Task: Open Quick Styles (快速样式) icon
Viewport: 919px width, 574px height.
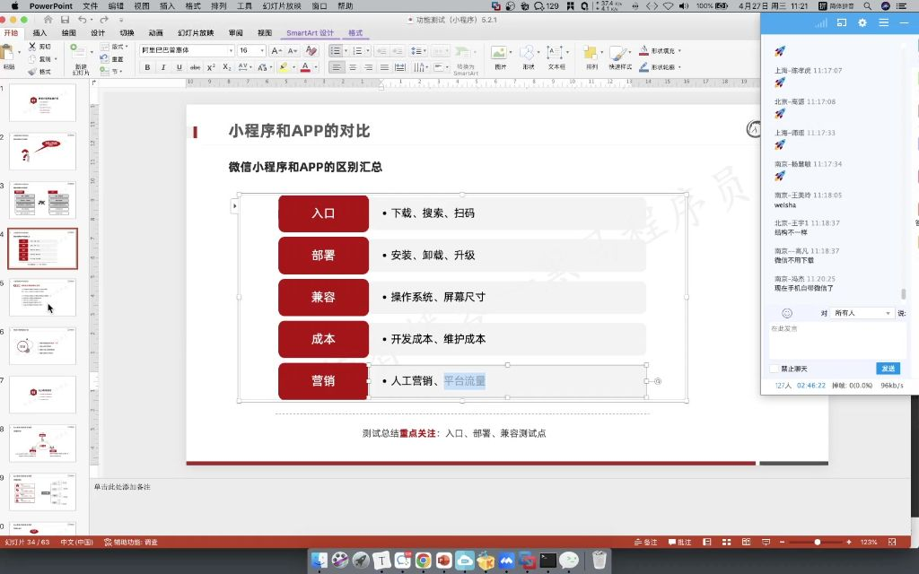Action: tap(617, 53)
